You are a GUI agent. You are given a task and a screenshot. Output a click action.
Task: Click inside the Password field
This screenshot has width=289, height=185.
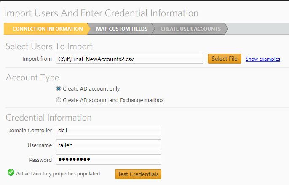tap(109, 160)
